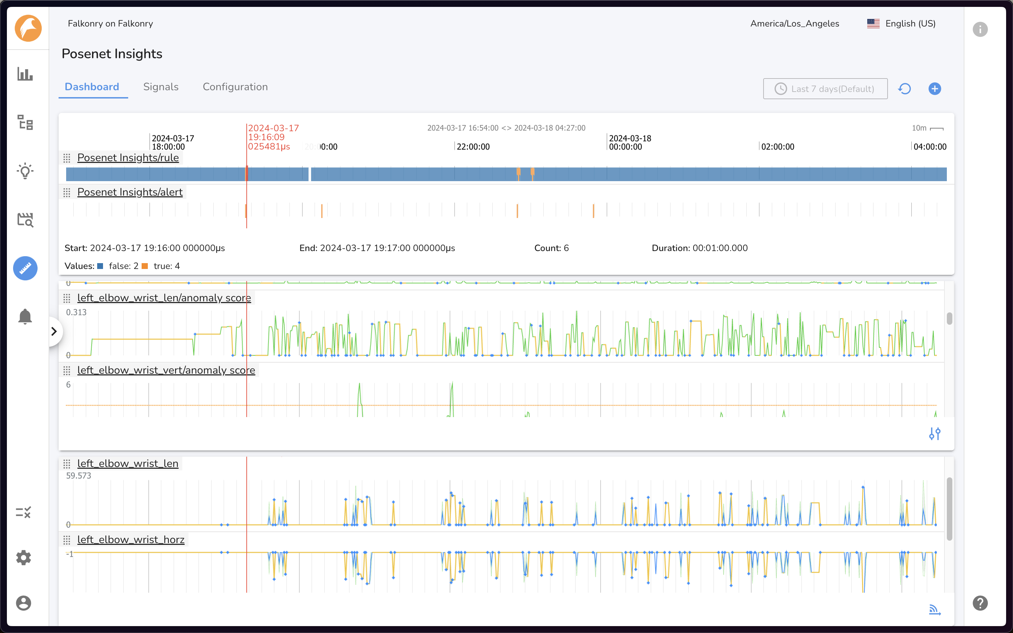
Task: Click the Count: 6 text
Action: point(552,248)
